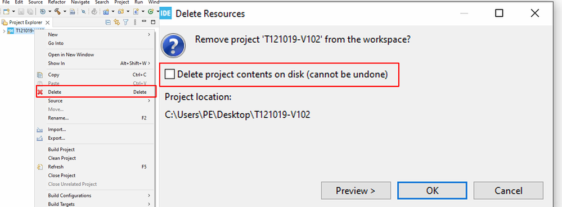Open the Project Explorer filter funnel icon

pos(125,22)
